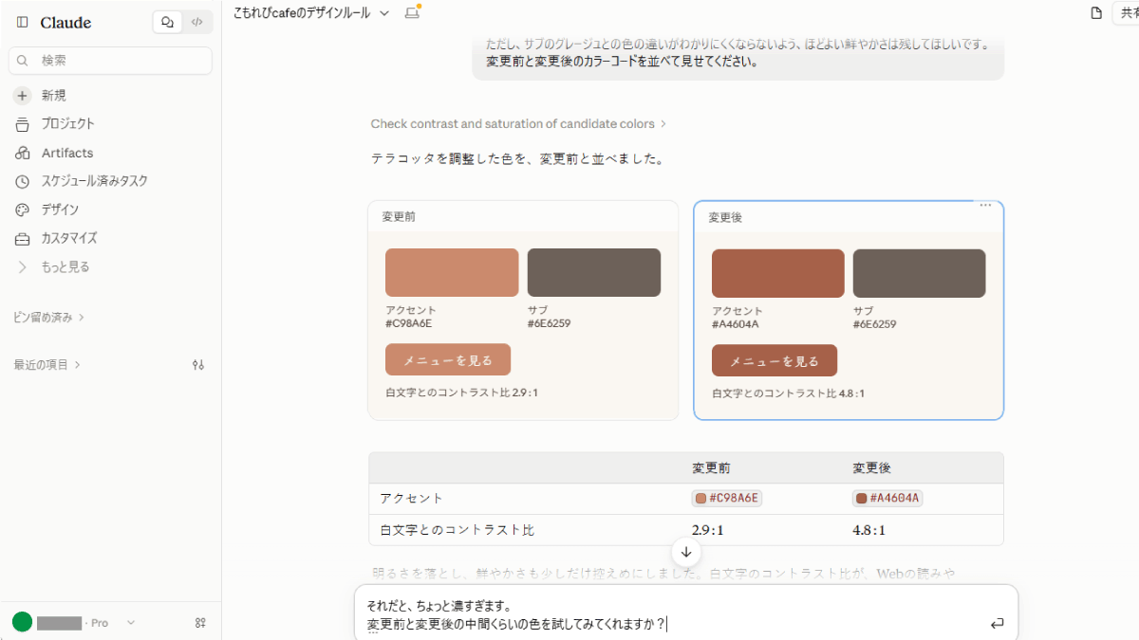Collapse the sidebar with the panel icon
The height and width of the screenshot is (640, 1139).
23,22
